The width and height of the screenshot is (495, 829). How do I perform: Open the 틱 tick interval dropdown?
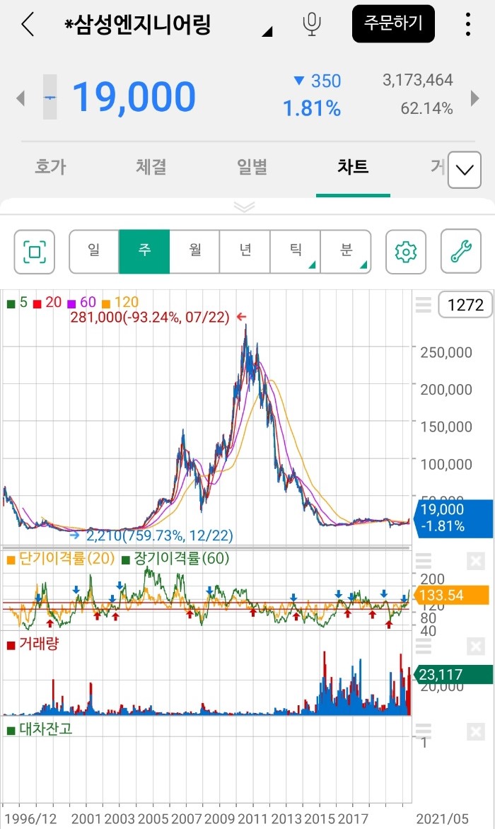coord(296,252)
